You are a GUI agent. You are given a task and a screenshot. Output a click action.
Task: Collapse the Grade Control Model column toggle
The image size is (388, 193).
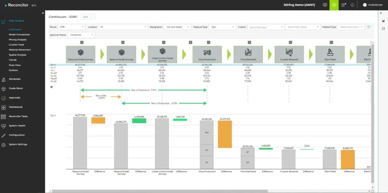164,42
